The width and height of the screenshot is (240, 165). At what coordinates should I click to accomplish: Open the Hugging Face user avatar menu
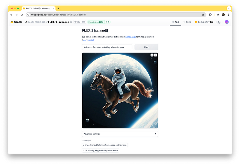[x=227, y=22]
